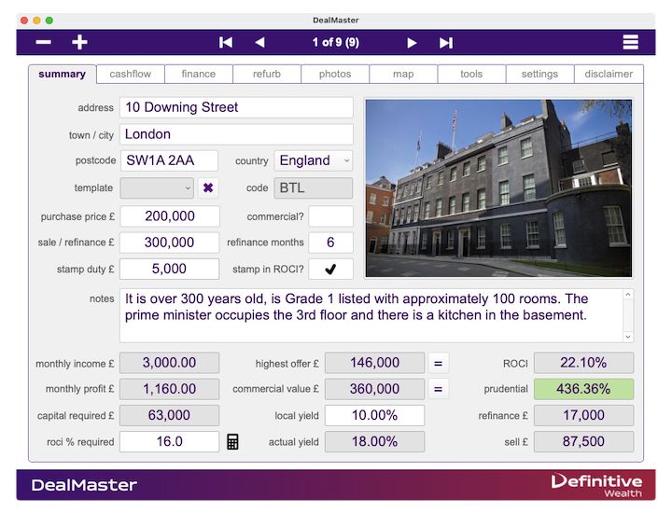Click the minus icon to delete record
672x513 pixels.
[44, 42]
